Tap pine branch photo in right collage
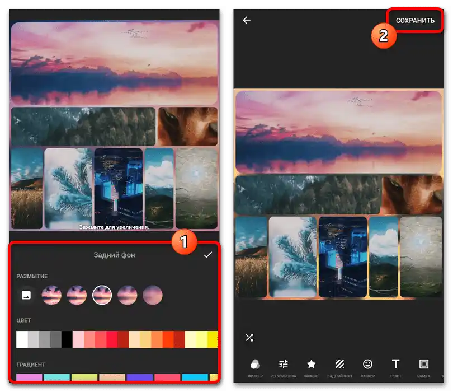The height and width of the screenshot is (392, 453). (x=292, y=257)
